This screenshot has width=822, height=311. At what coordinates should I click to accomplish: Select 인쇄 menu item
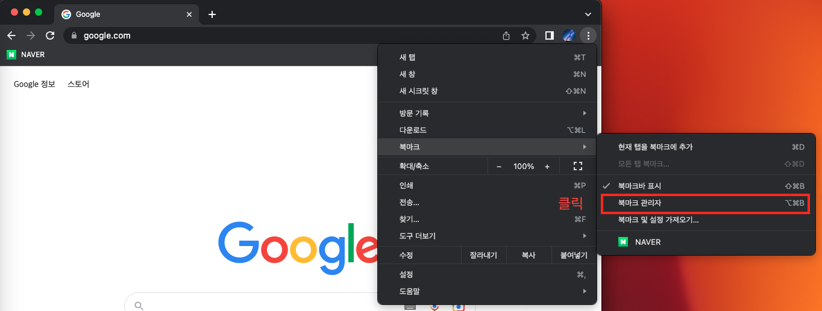[x=487, y=185]
